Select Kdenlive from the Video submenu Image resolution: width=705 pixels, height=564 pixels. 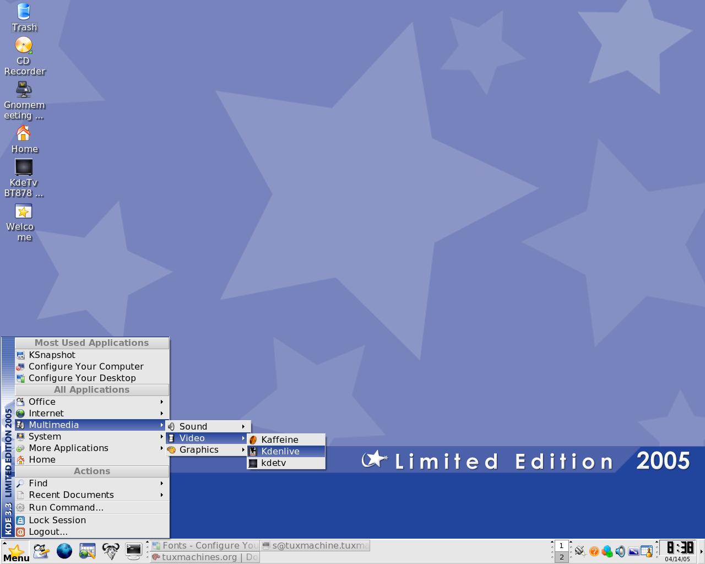point(286,451)
